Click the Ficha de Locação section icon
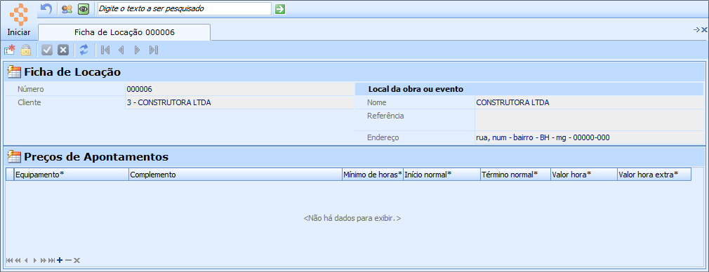 (x=15, y=72)
